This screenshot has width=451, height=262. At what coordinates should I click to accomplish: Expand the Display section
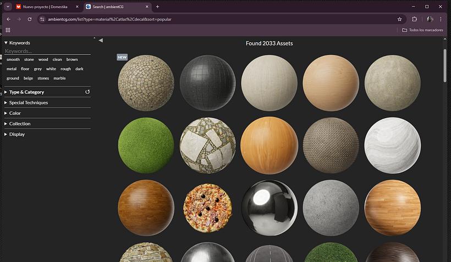[x=16, y=134]
